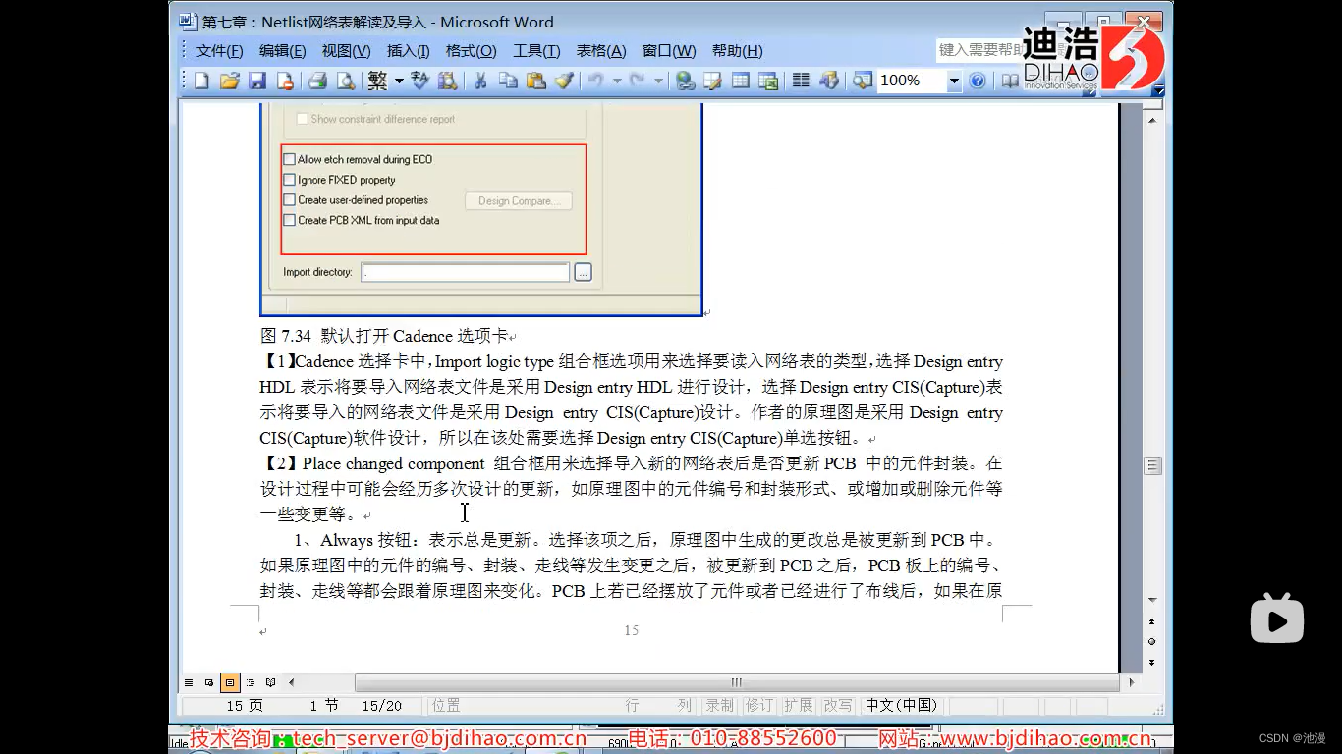This screenshot has height=754, width=1342.
Task: Copy the selection
Action: pos(508,81)
